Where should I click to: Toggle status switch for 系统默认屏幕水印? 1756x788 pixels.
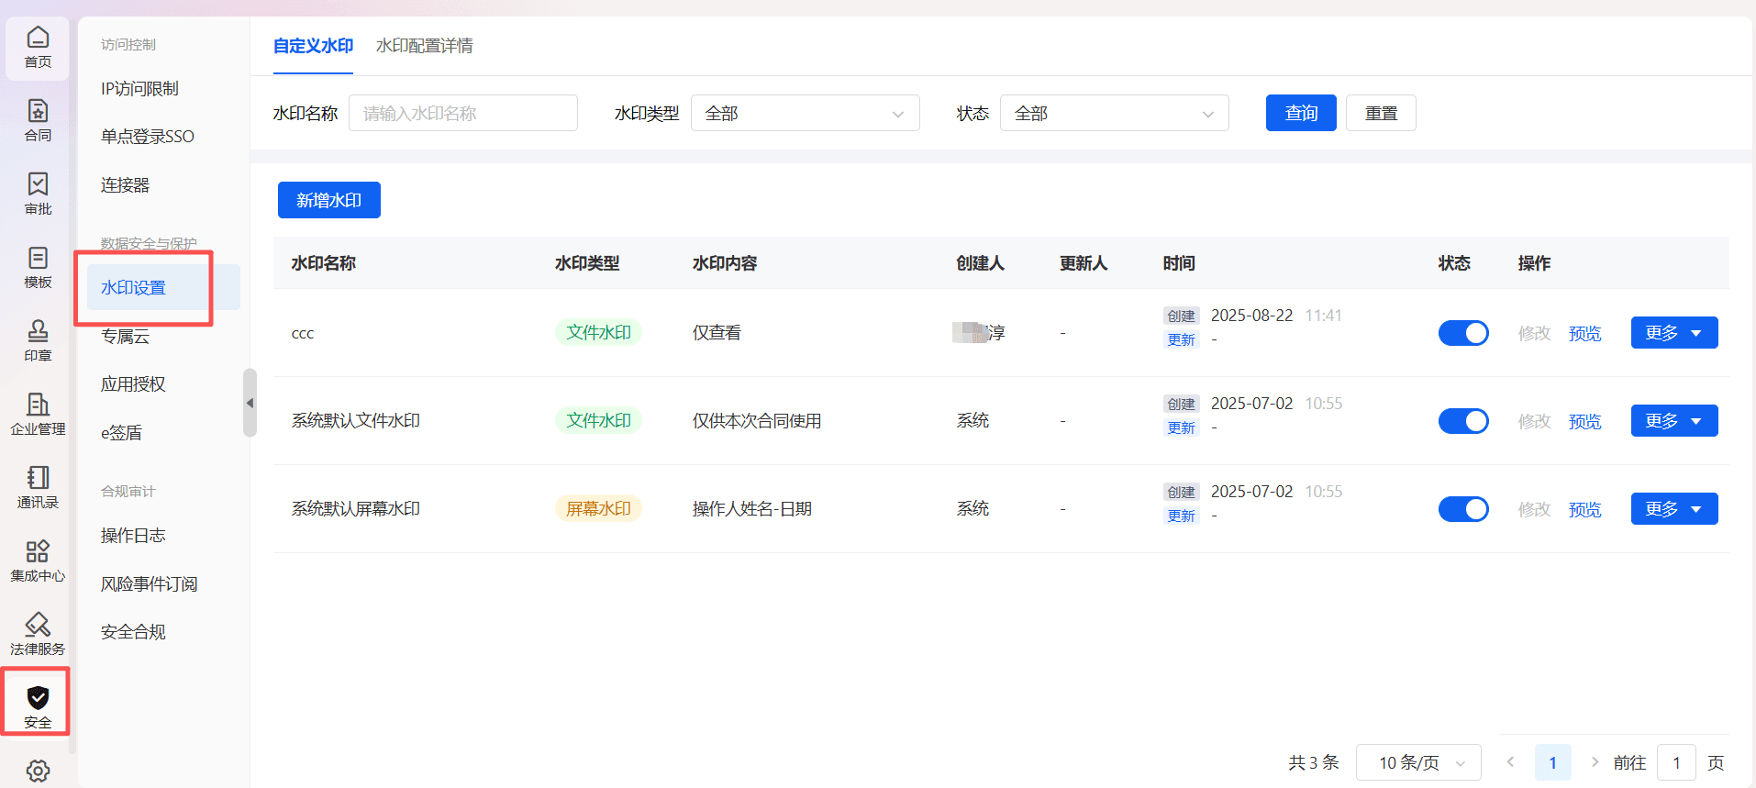[x=1463, y=509]
